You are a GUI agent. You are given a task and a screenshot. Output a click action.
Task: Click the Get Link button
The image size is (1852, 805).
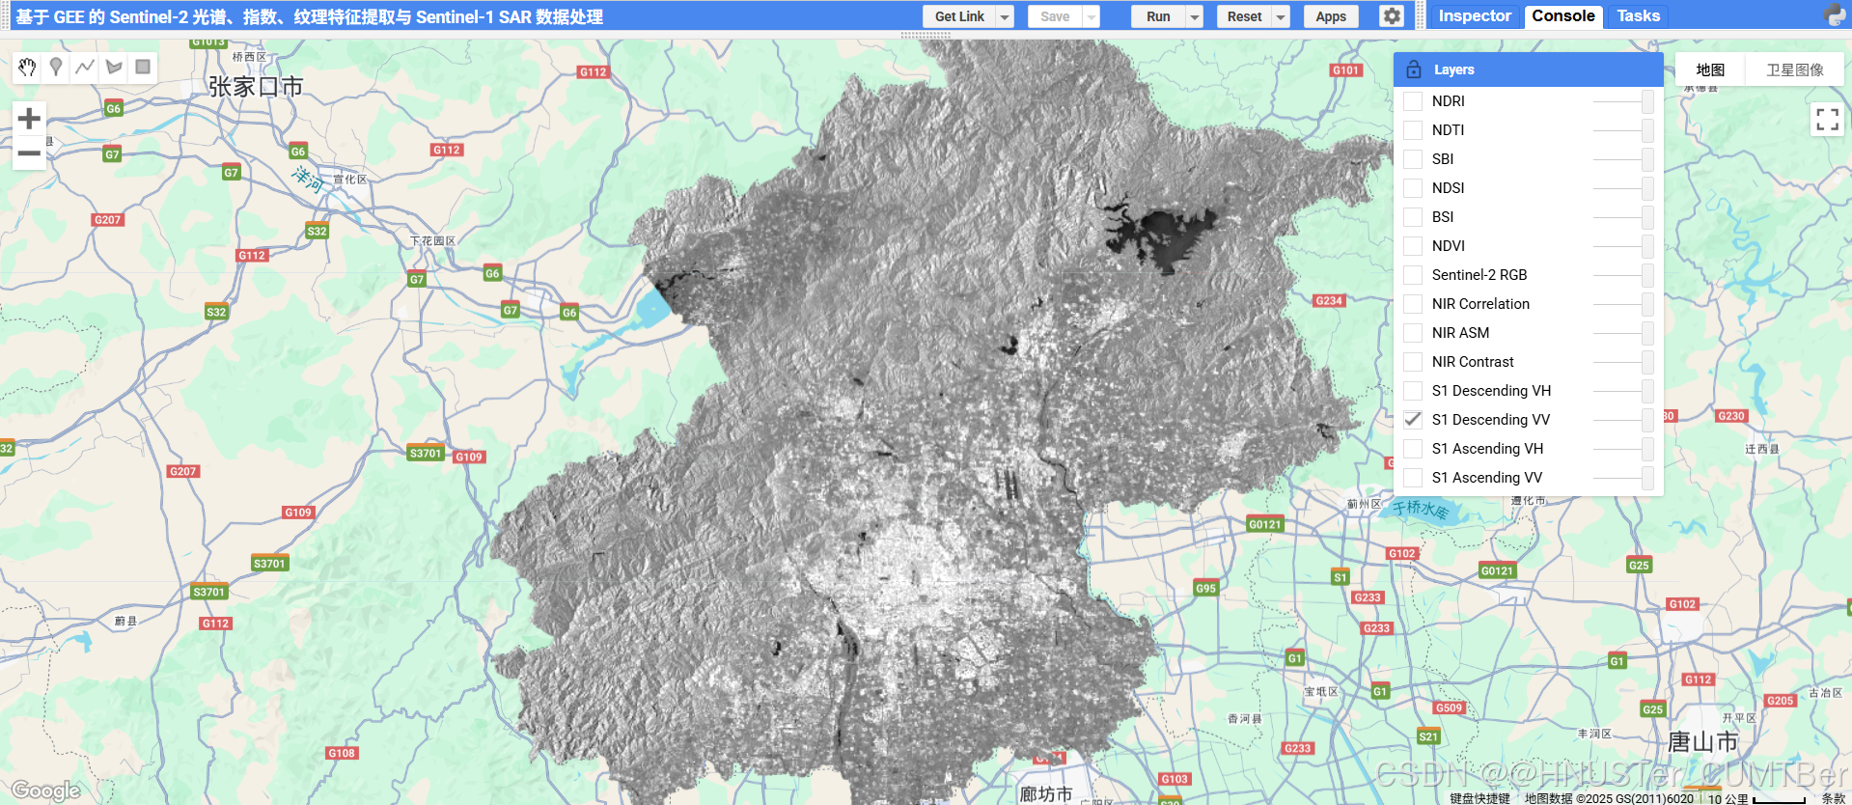click(x=959, y=16)
